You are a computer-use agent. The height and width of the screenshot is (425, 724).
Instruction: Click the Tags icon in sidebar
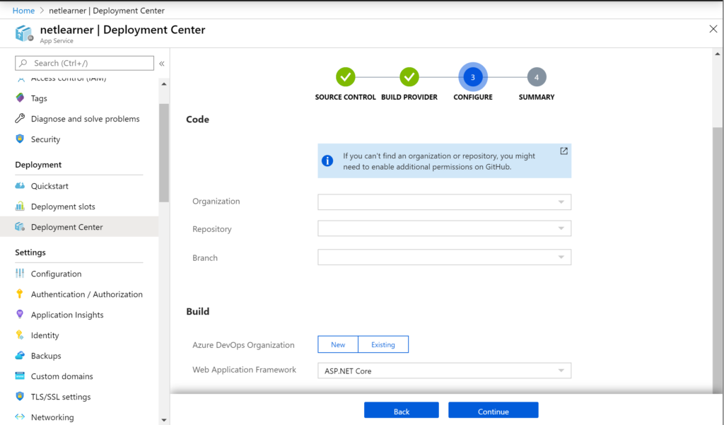[x=20, y=98]
